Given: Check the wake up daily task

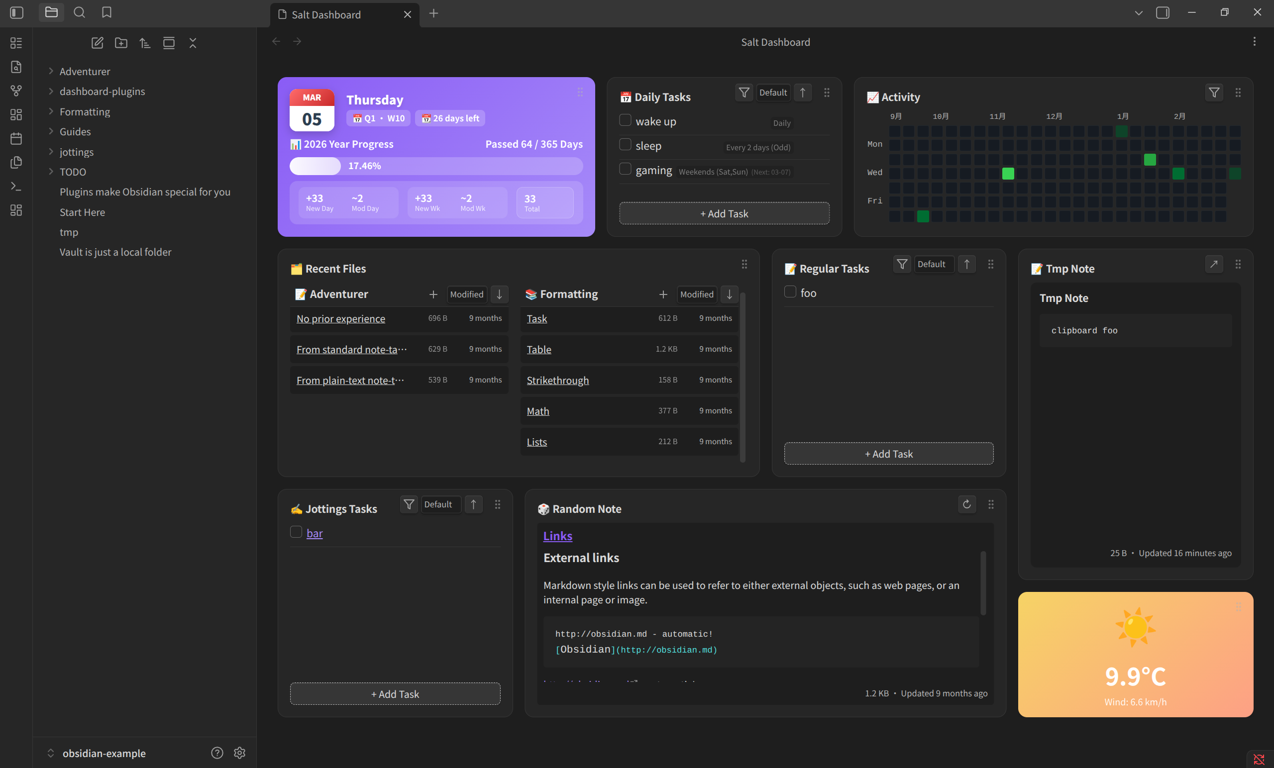Looking at the screenshot, I should pyautogui.click(x=625, y=119).
